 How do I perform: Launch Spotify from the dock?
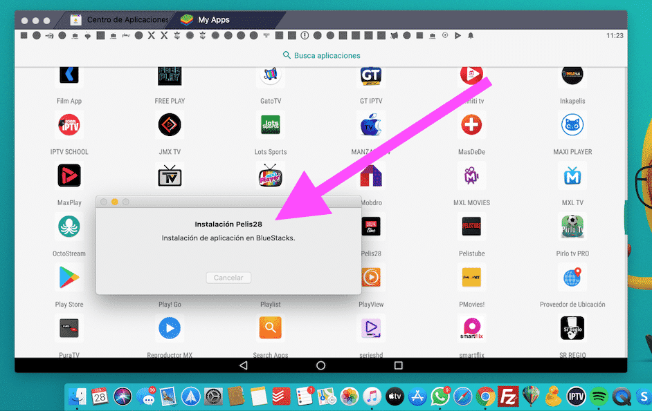pyautogui.click(x=599, y=397)
